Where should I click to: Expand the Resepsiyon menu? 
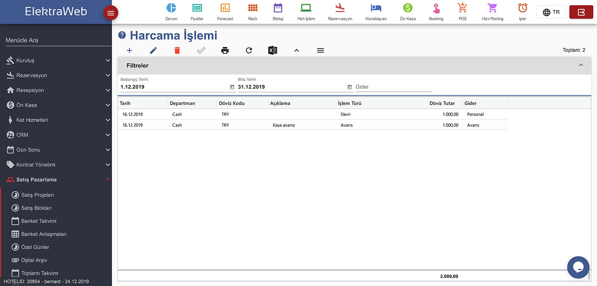[x=56, y=90]
